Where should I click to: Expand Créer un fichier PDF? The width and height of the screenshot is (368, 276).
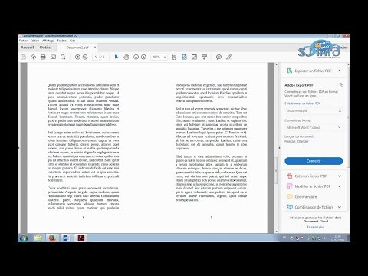(x=340, y=176)
